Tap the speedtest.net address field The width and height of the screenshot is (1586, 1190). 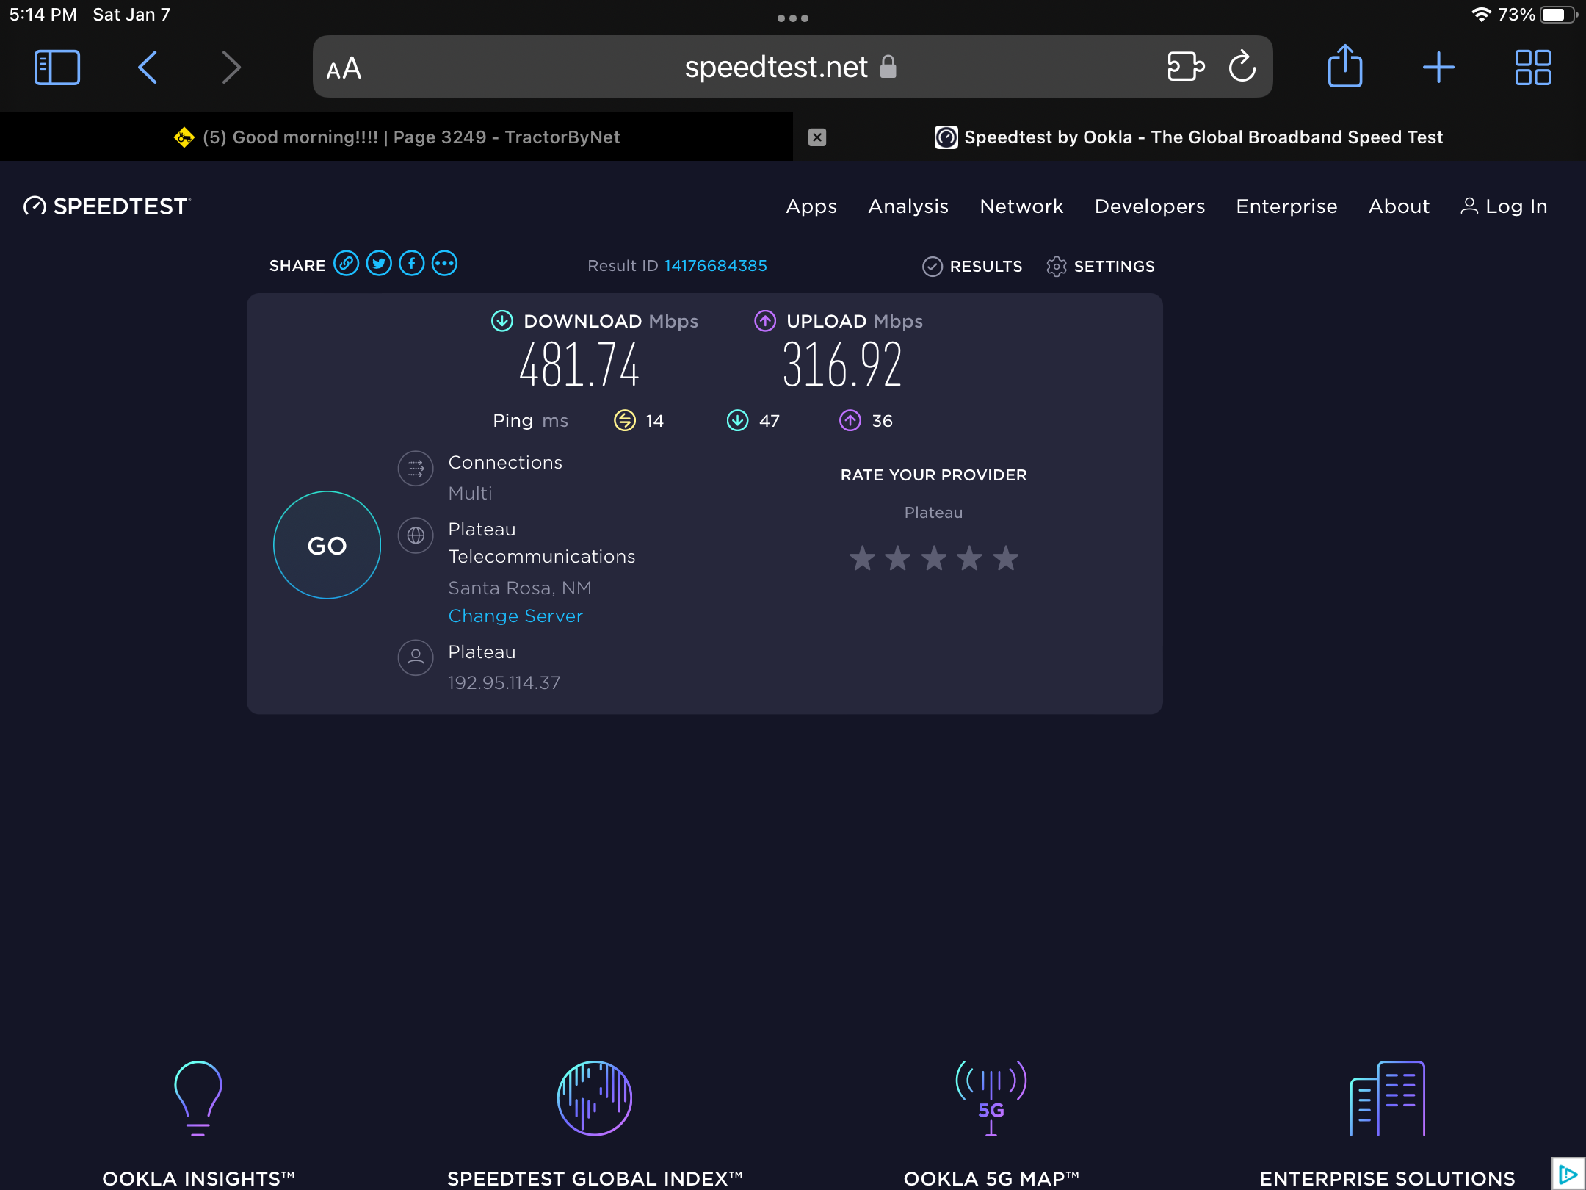[775, 67]
